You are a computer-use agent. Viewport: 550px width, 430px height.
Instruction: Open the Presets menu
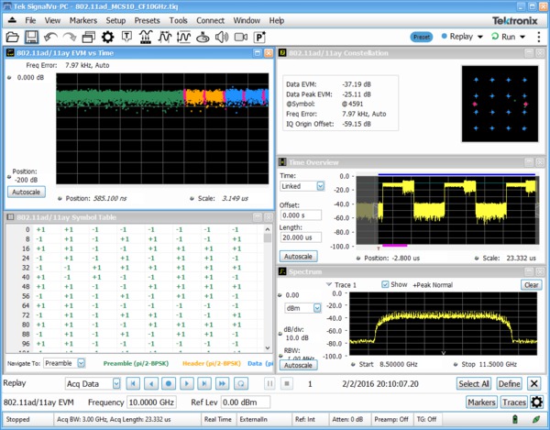(147, 19)
